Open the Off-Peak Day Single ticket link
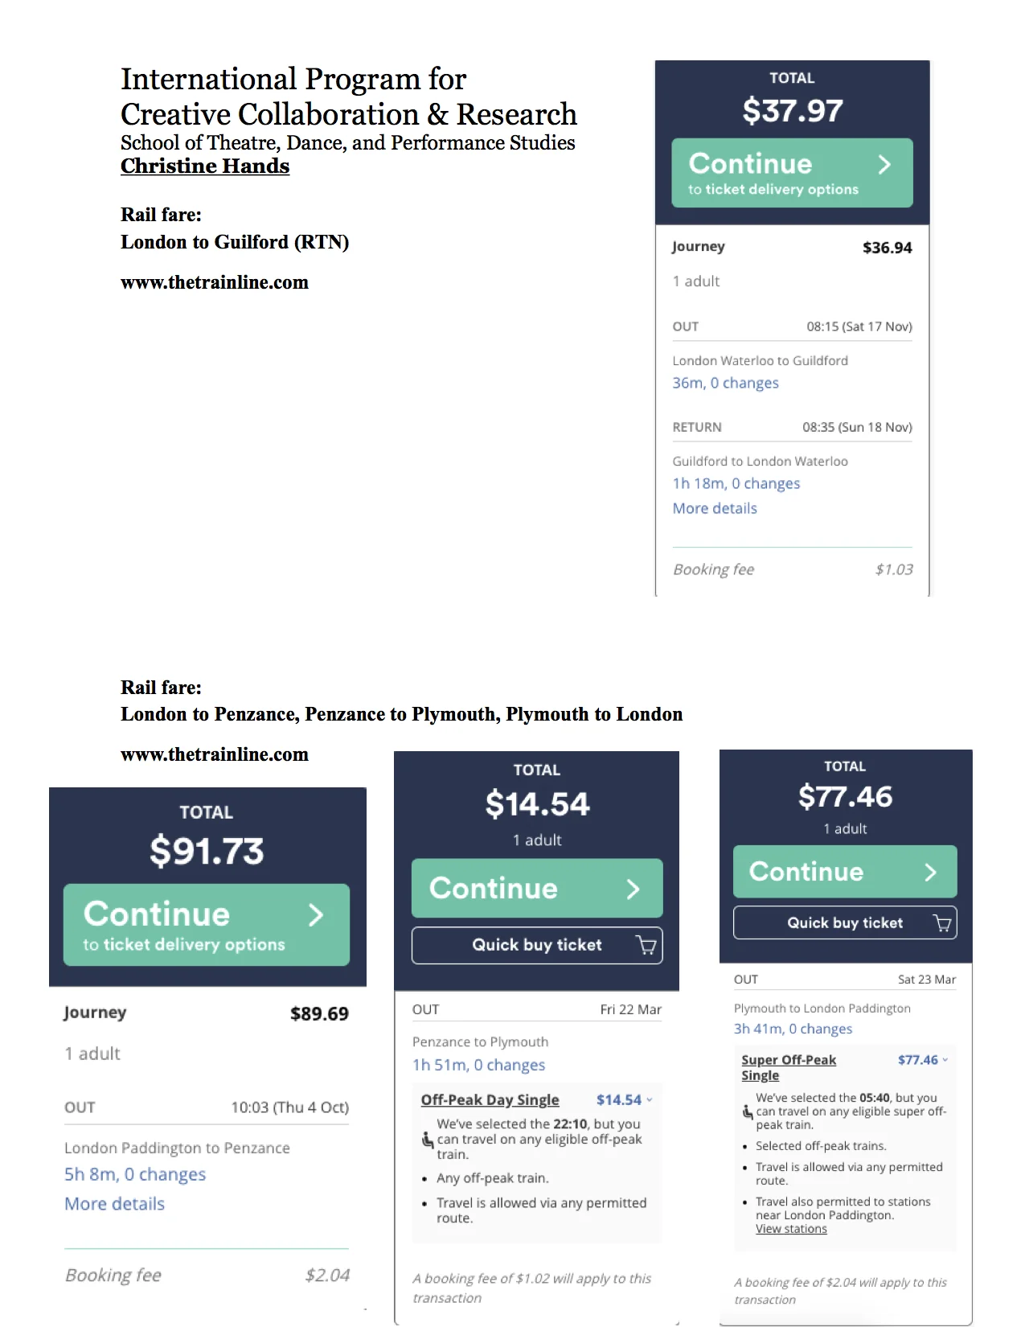This screenshot has width=1025, height=1327. (490, 1099)
